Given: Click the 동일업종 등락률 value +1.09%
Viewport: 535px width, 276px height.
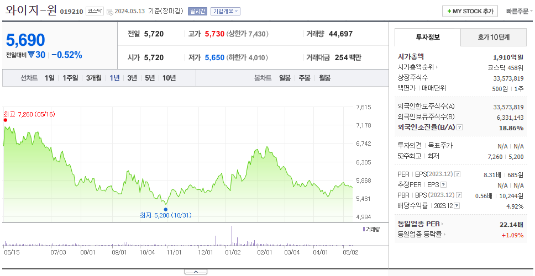Looking at the screenshot, I should (512, 235).
